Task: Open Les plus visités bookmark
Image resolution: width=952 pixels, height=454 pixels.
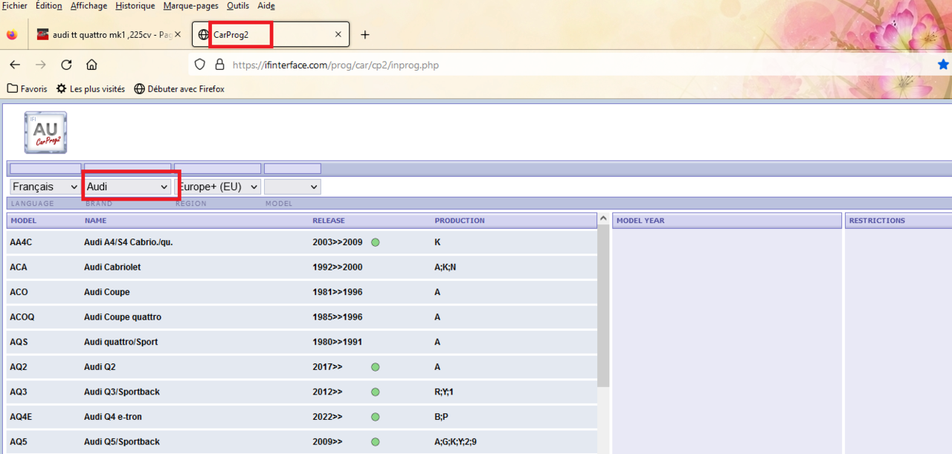Action: (x=91, y=88)
